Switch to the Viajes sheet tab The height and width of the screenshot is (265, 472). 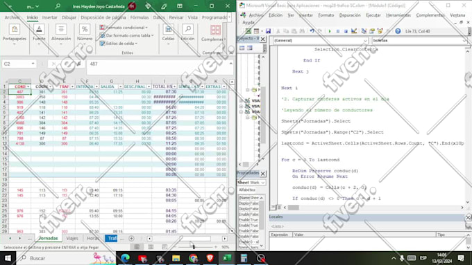point(72,238)
